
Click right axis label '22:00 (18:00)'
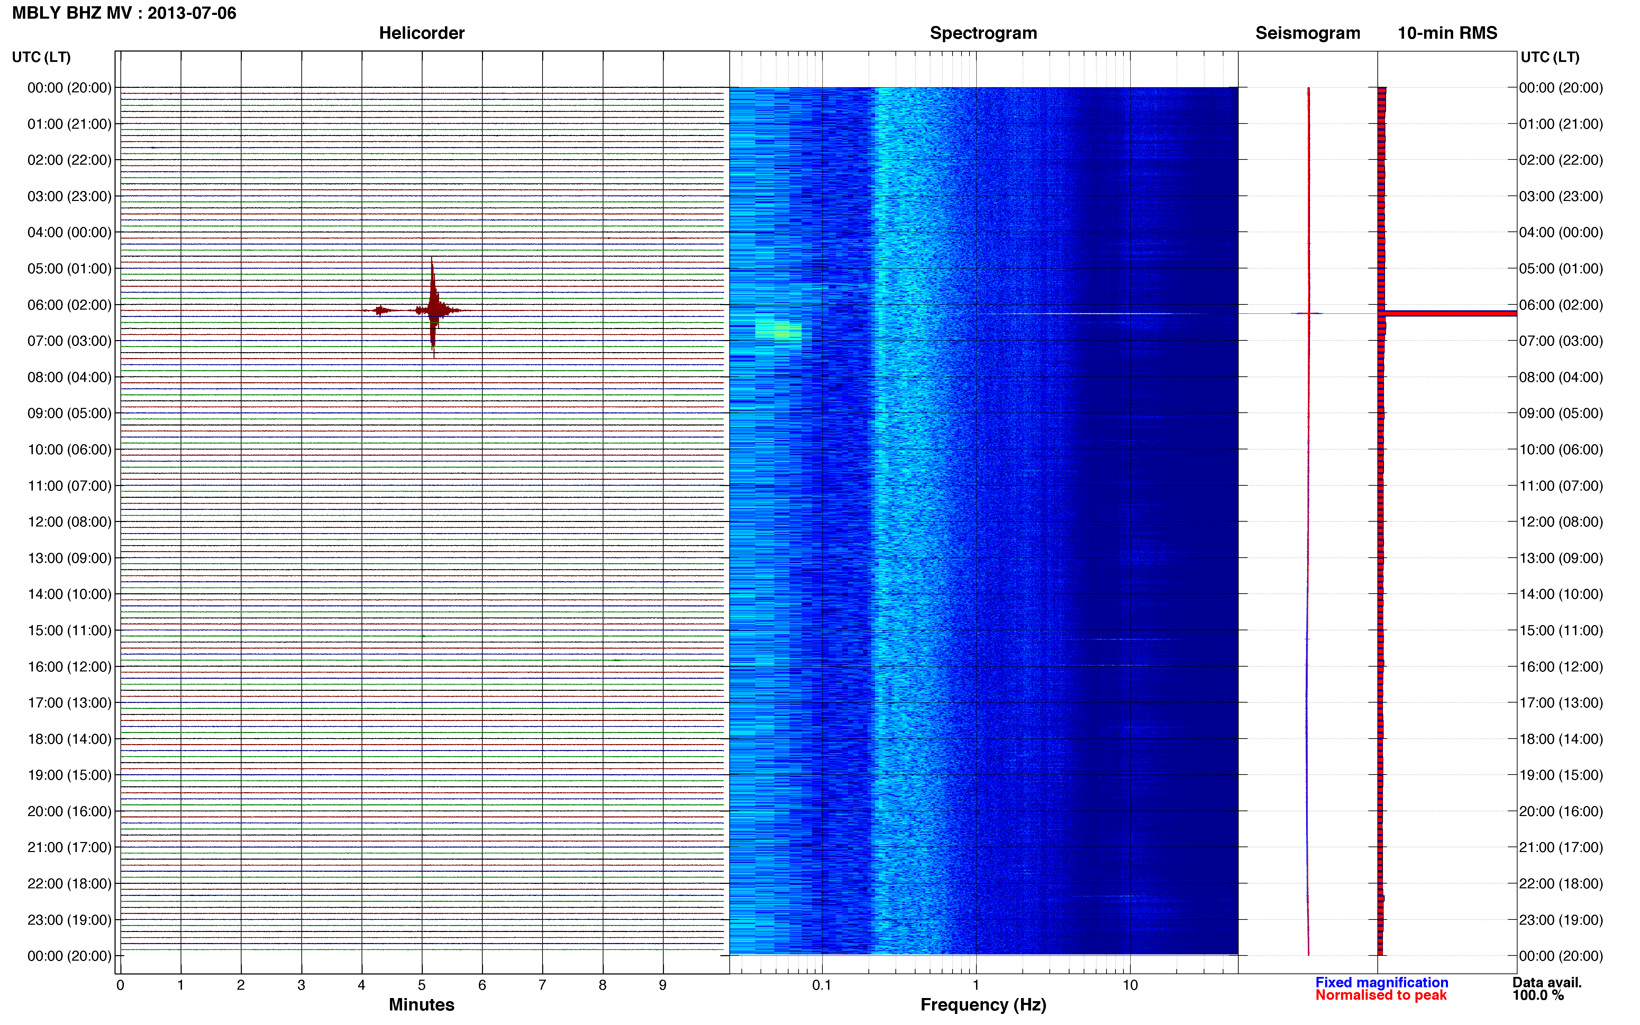[x=1561, y=883]
